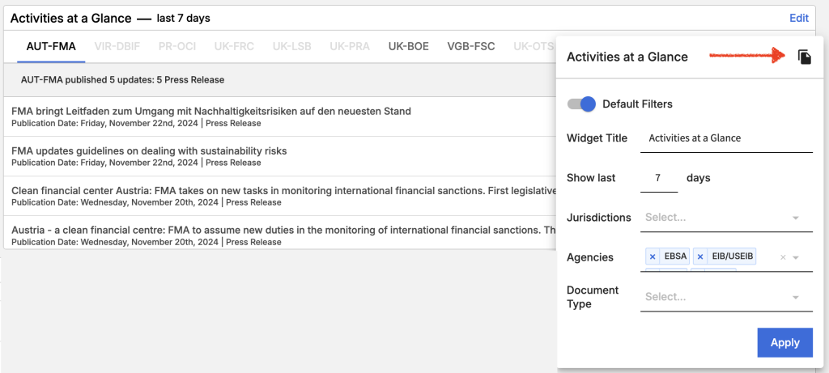Expand the Document Type dropdown

click(x=796, y=297)
